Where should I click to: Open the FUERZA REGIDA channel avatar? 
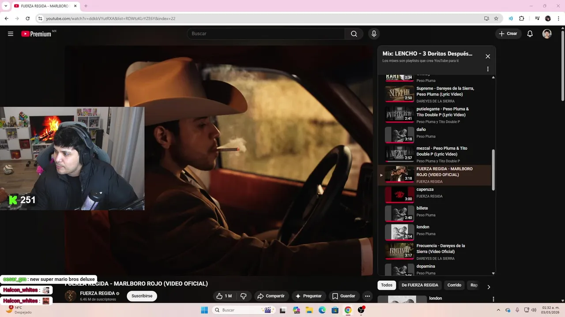tap(71, 296)
